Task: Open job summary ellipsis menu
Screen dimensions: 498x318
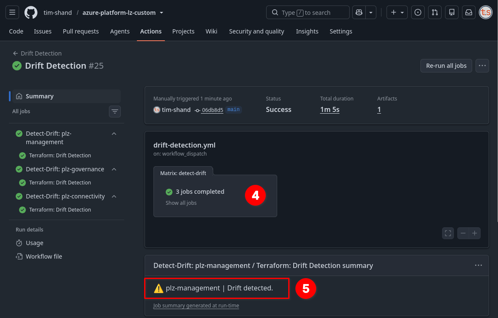Action: [x=479, y=265]
